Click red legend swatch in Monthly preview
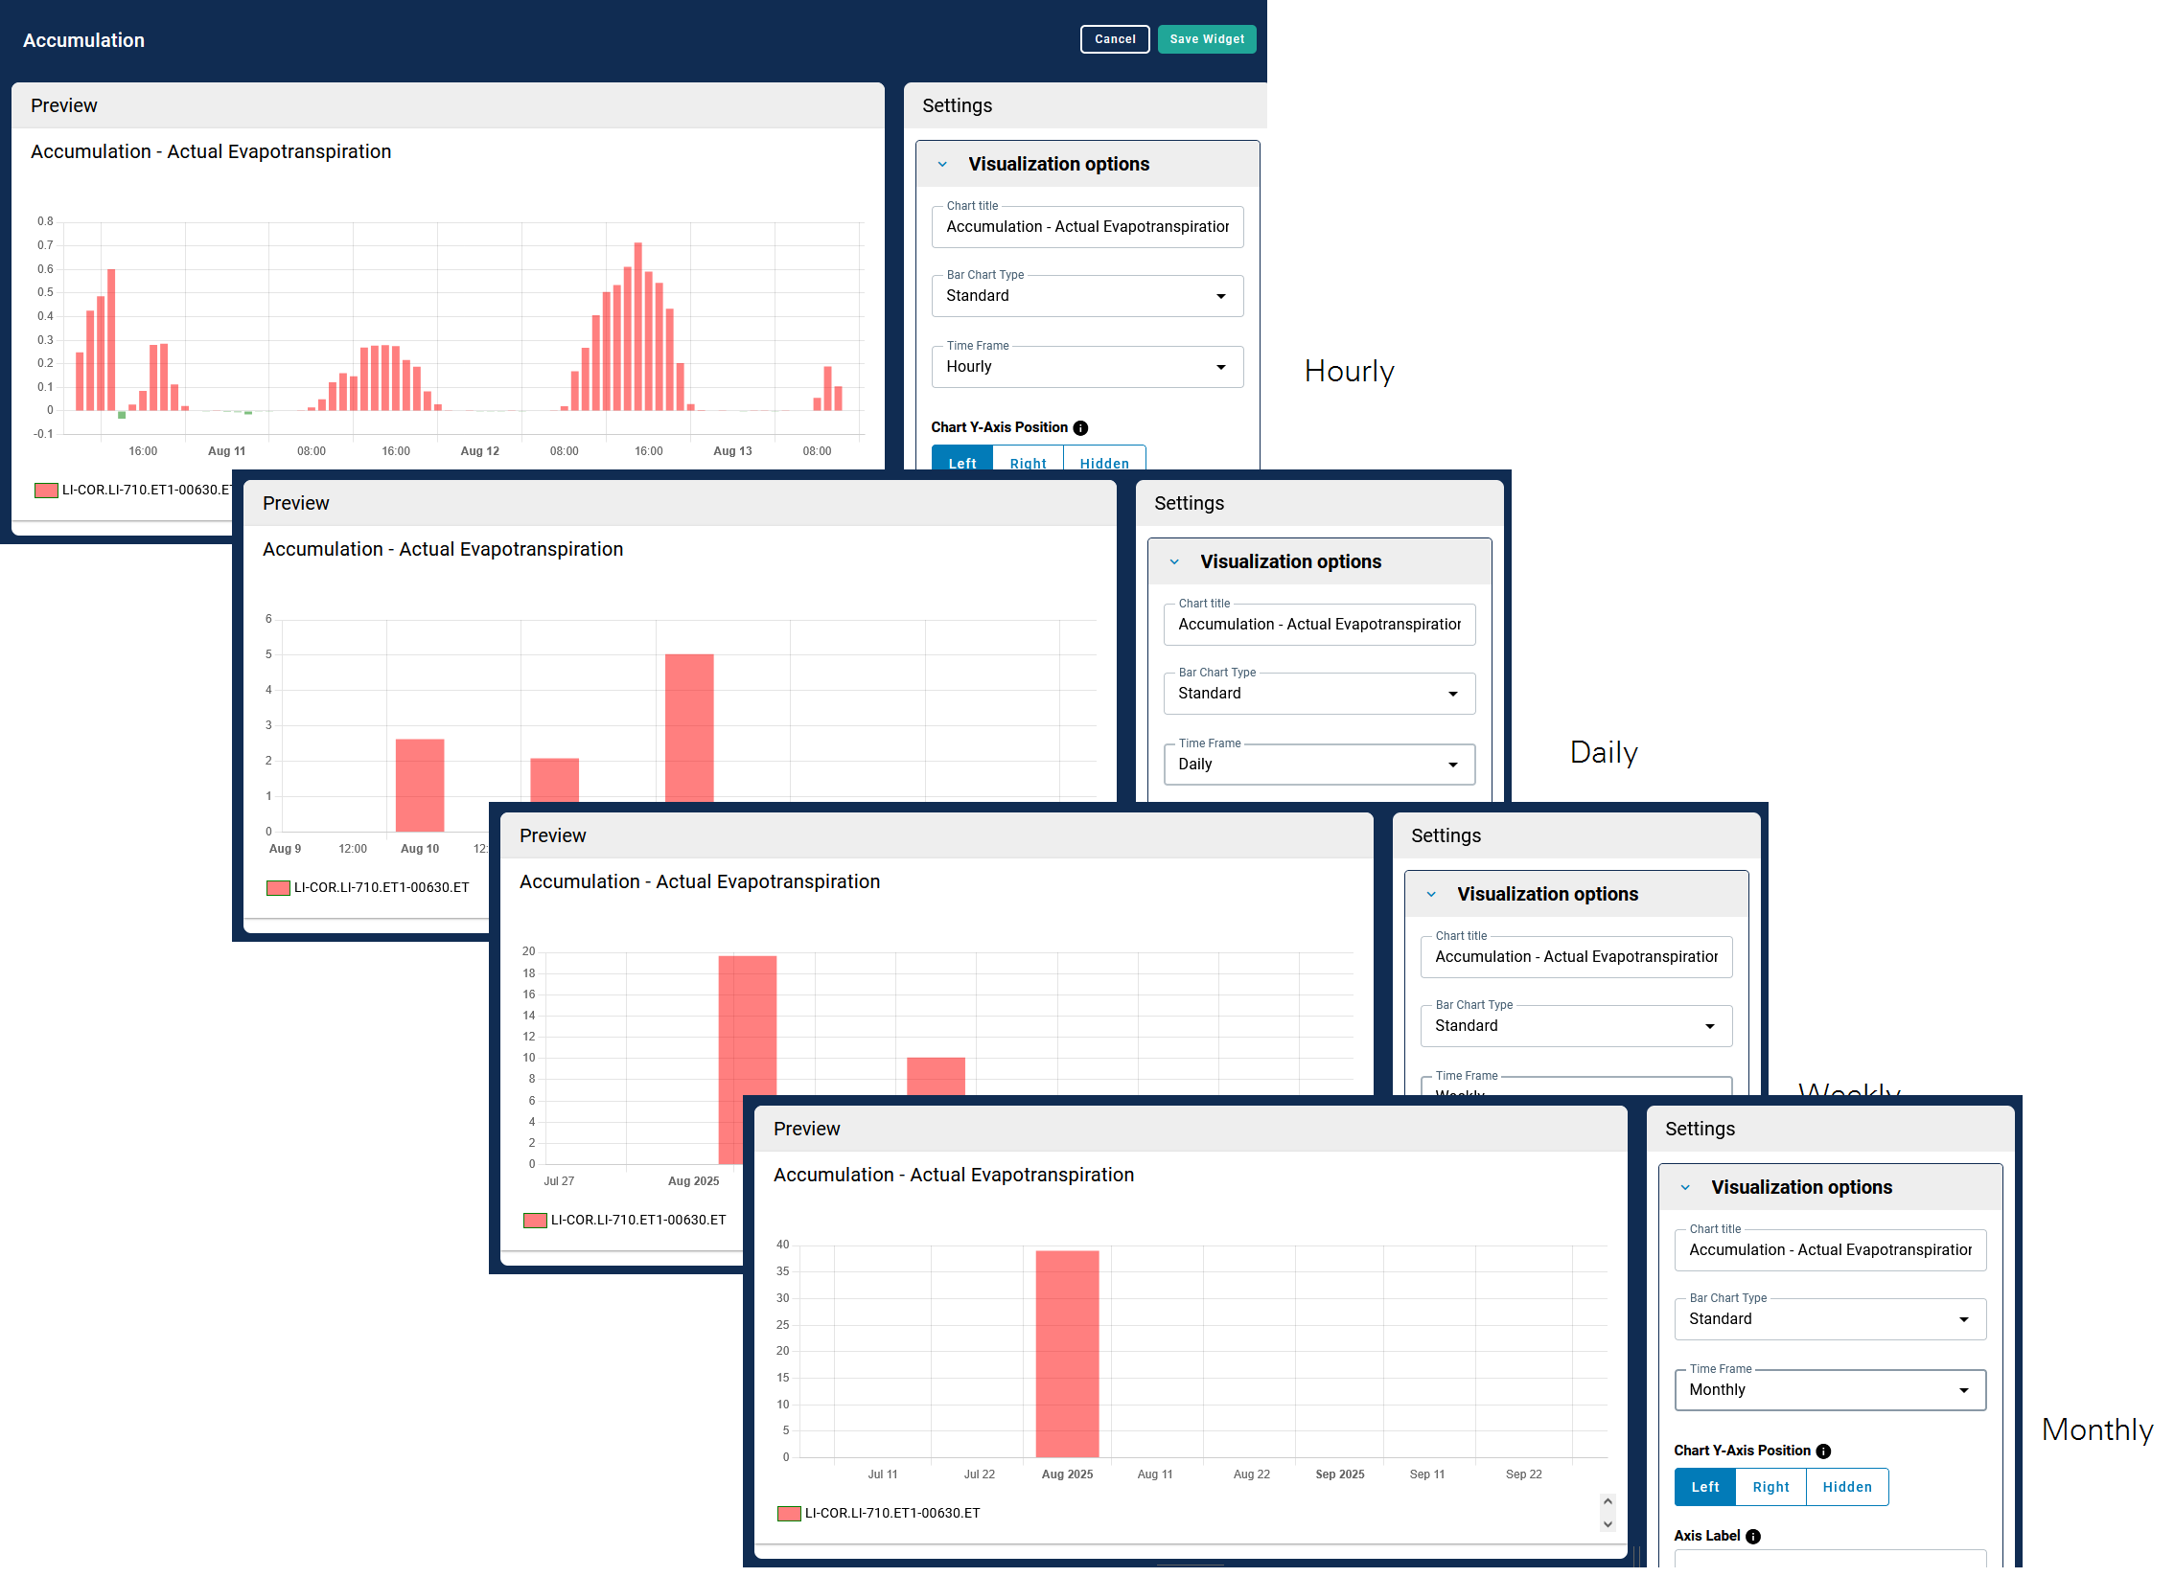Image resolution: width=2175 pixels, height=1577 pixels. coord(788,1514)
